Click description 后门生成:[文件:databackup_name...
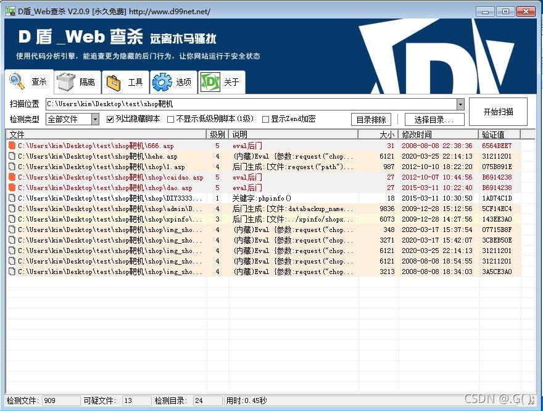 292,209
